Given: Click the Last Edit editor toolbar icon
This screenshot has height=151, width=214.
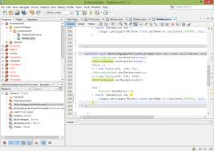Looking at the screenshot, I should tap(101, 24).
